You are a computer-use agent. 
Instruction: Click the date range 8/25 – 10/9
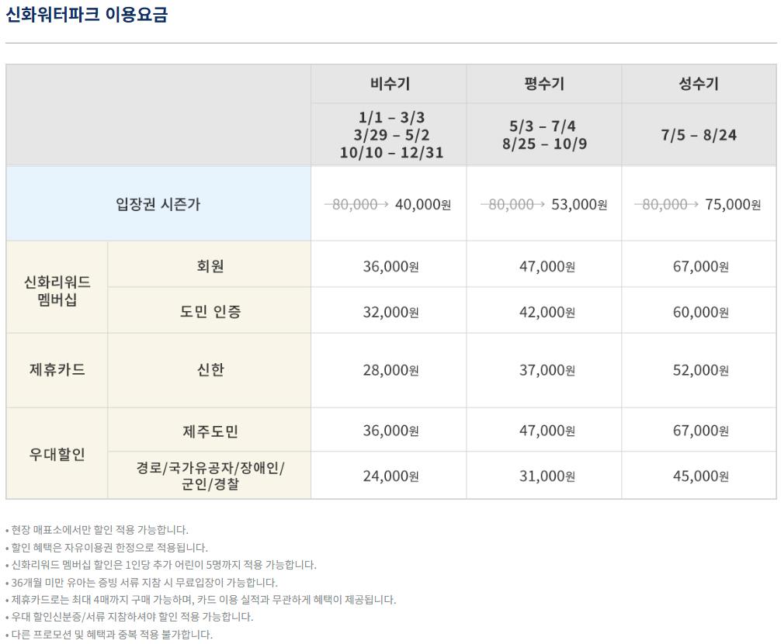[x=544, y=144]
